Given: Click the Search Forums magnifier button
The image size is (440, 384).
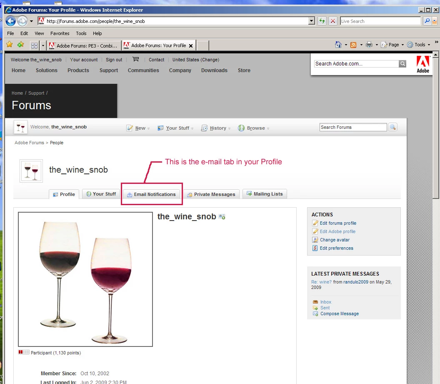Looking at the screenshot, I should pyautogui.click(x=393, y=127).
